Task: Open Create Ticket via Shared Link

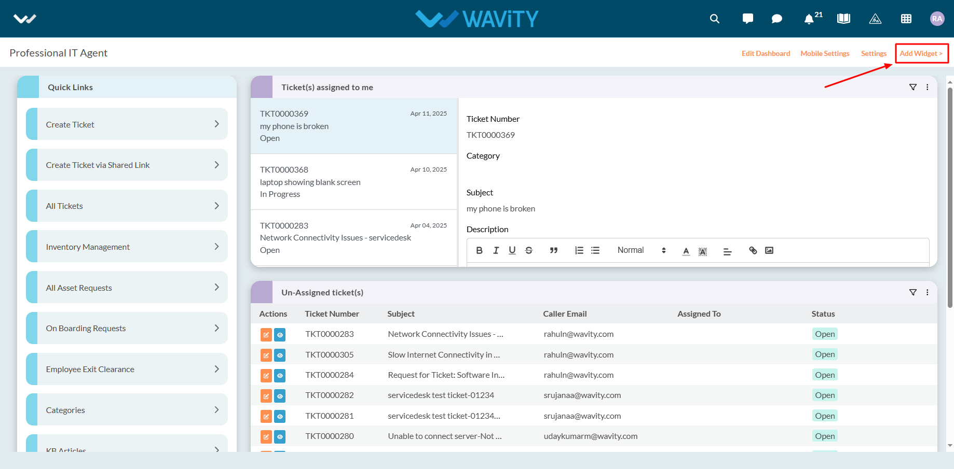Action: point(127,165)
